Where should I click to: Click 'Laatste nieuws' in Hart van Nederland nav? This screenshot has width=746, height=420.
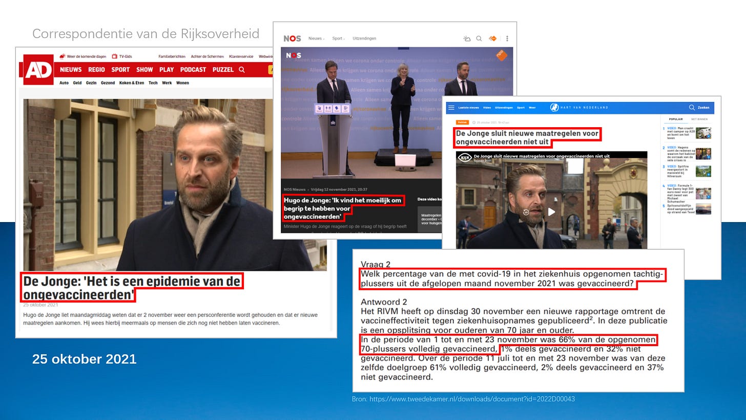[469, 108]
